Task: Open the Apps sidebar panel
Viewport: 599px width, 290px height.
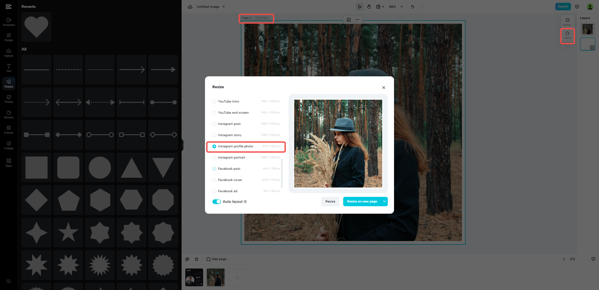Action: tap(8, 162)
